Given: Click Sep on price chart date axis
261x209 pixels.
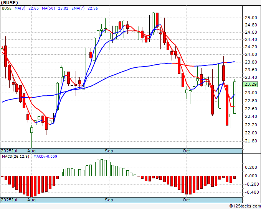Looking at the screenshot, I should click(109, 151).
